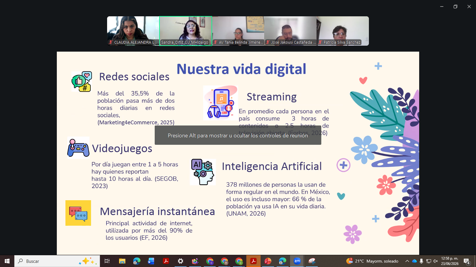Image resolution: width=476 pixels, height=267 pixels.
Task: Click muted mic icon on José Jakousi tile
Action: tap(268, 42)
